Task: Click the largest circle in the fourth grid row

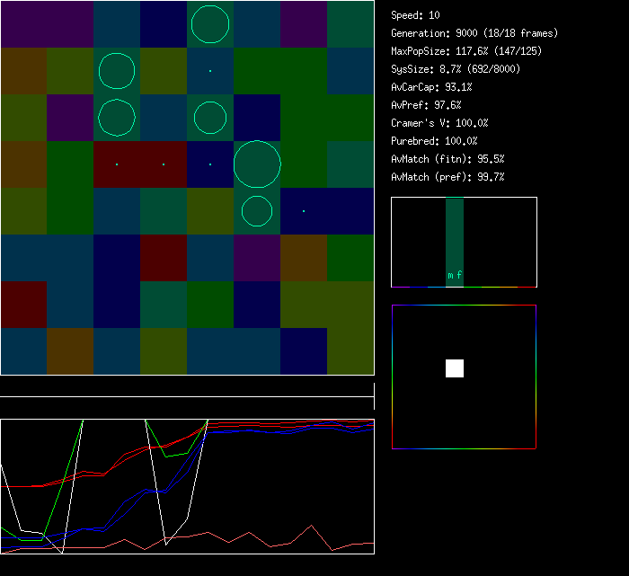Action: pyautogui.click(x=257, y=164)
